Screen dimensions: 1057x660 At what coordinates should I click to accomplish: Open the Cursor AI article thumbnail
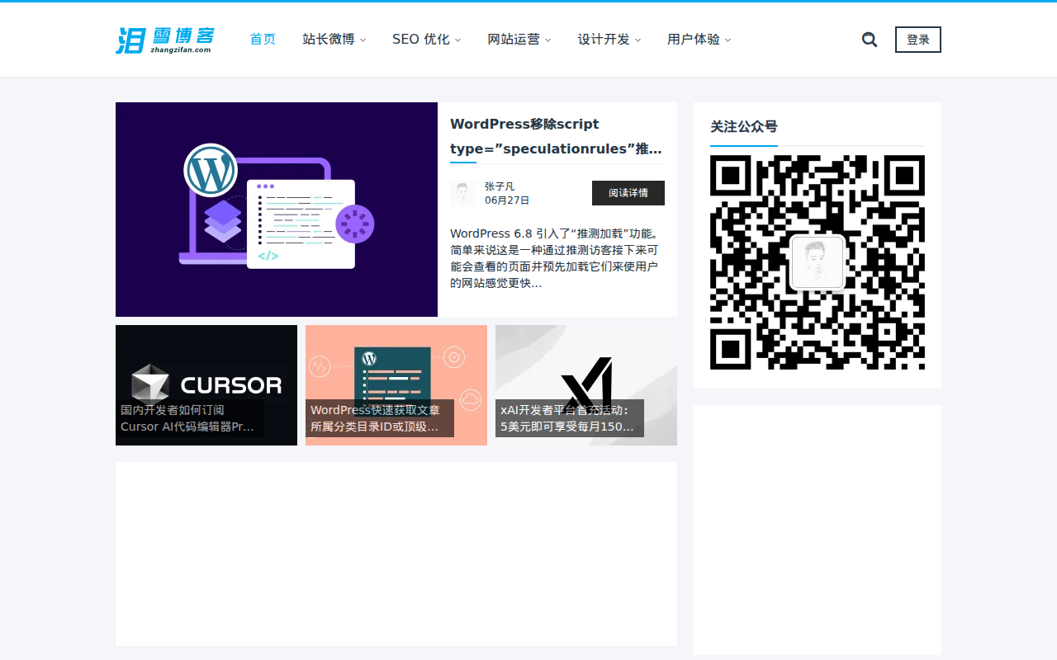point(206,385)
